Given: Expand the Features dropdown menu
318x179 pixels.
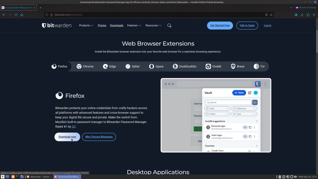Looking at the screenshot, I should pyautogui.click(x=134, y=25).
